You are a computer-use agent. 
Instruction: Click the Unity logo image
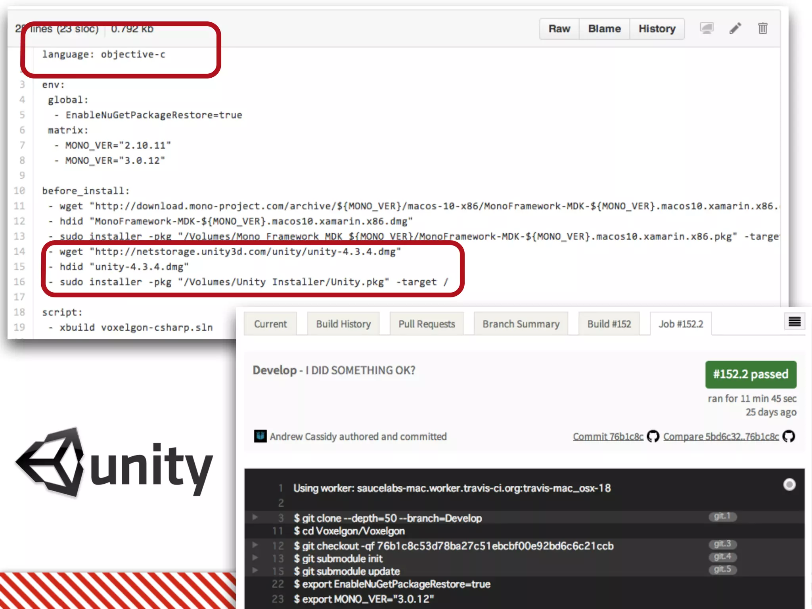(114, 463)
